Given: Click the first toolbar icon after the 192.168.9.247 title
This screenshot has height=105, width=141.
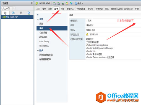Looking at the screenshot, I should click(54, 3).
